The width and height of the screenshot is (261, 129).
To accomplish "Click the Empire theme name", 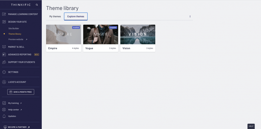I will pyautogui.click(x=53, y=48).
